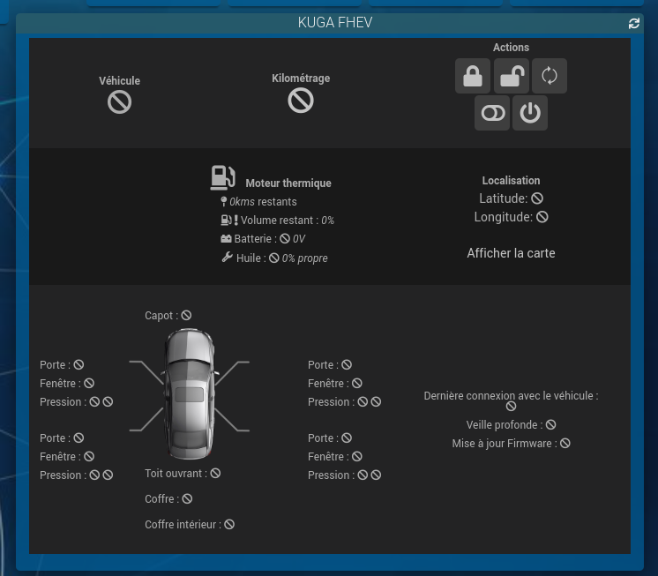Screen dimensions: 658x576
Task: Click the Dernière connexion status icon
Action: coord(511,406)
